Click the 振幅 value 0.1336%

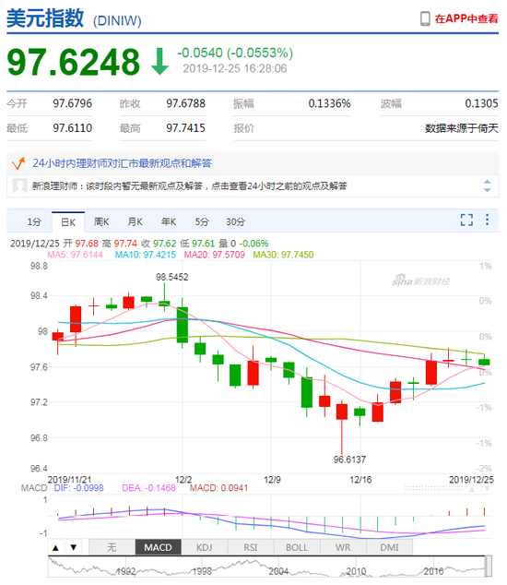point(330,103)
